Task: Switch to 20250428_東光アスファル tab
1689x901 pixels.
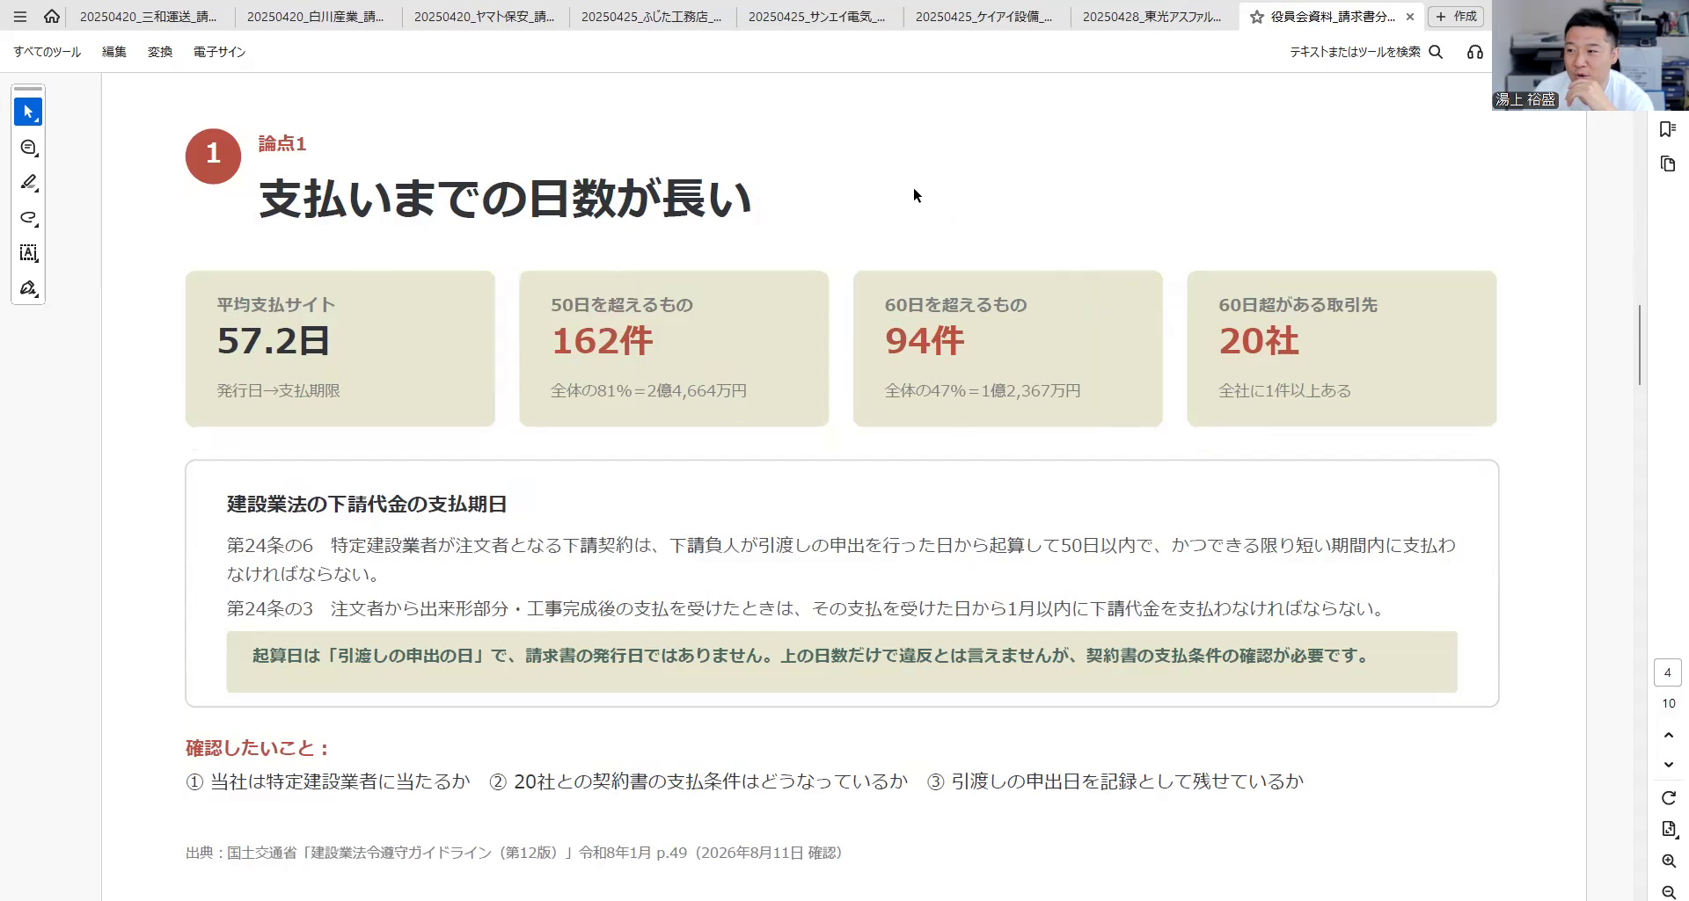Action: click(x=1154, y=17)
